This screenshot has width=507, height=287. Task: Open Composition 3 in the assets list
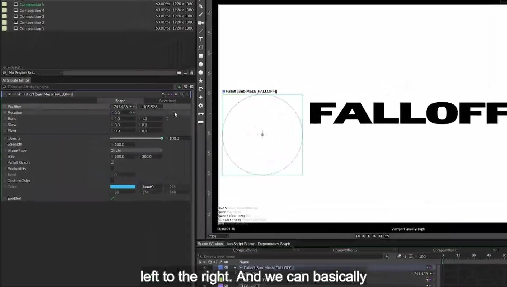click(32, 17)
